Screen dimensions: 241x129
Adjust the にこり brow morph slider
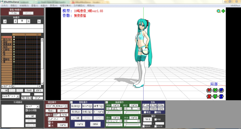click(114, 125)
